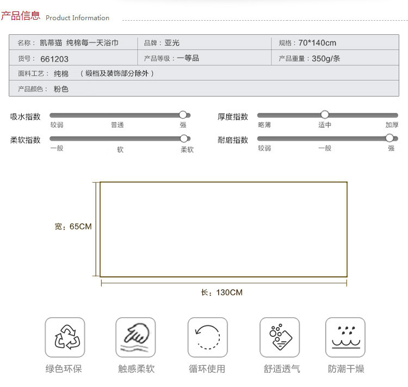Click the product color value 粉色
The image size is (408, 387).
point(61,89)
